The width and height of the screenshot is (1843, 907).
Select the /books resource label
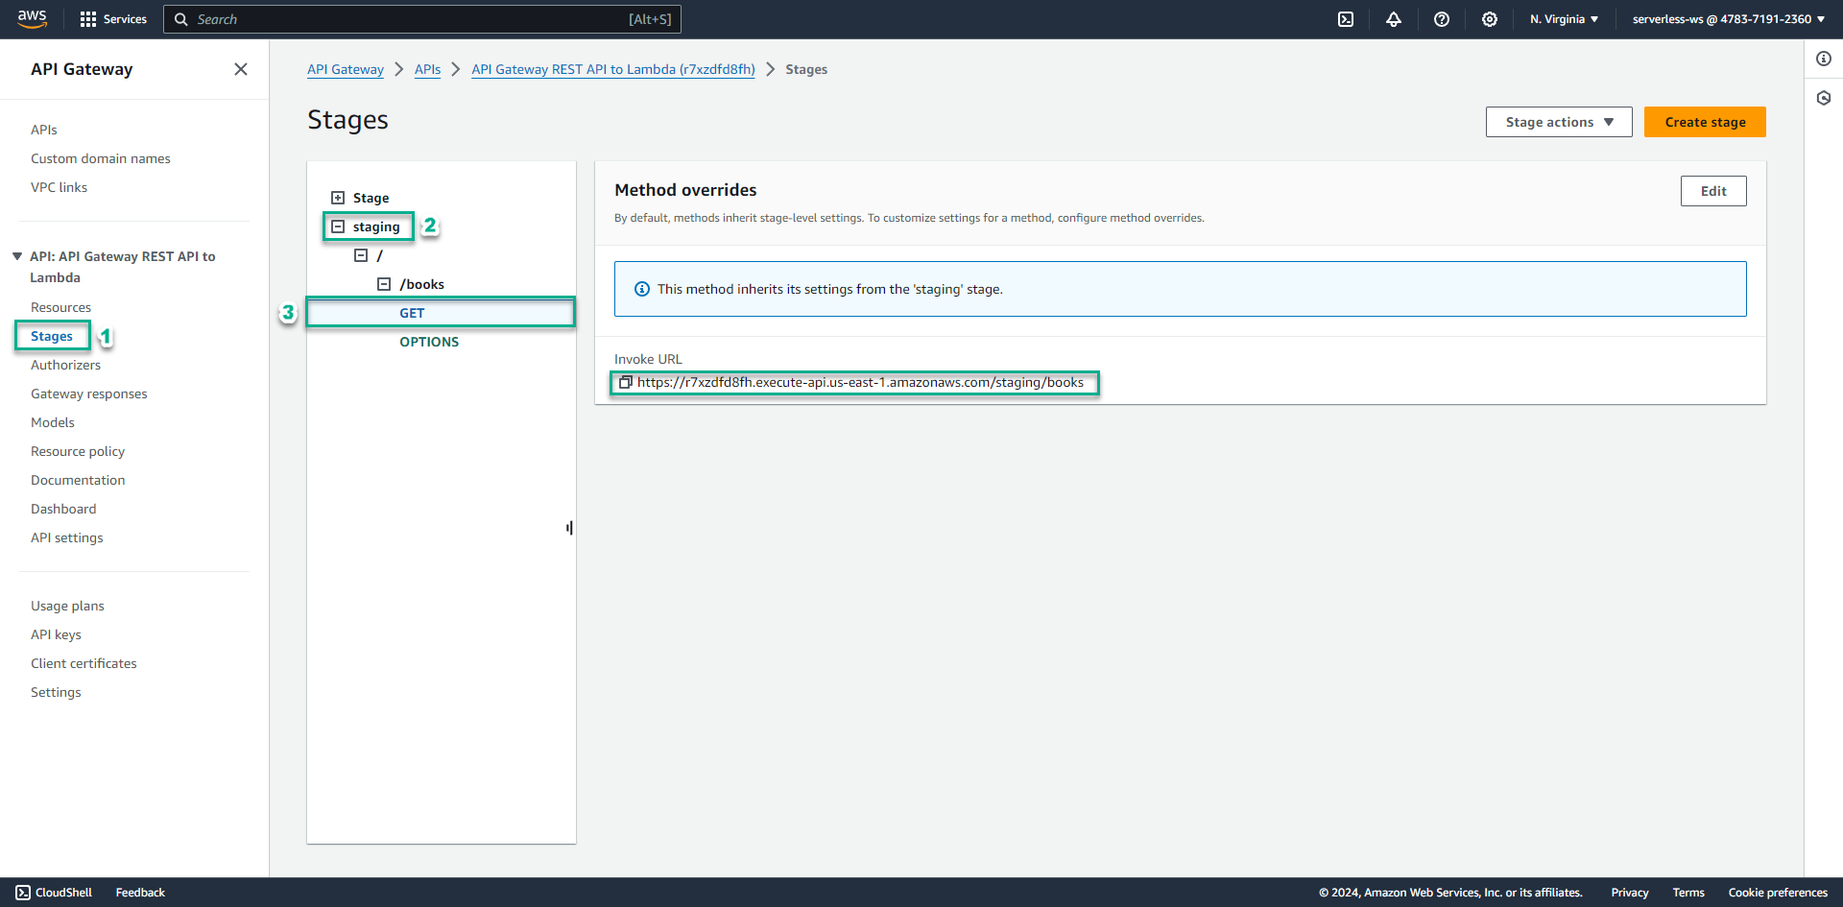coord(421,284)
